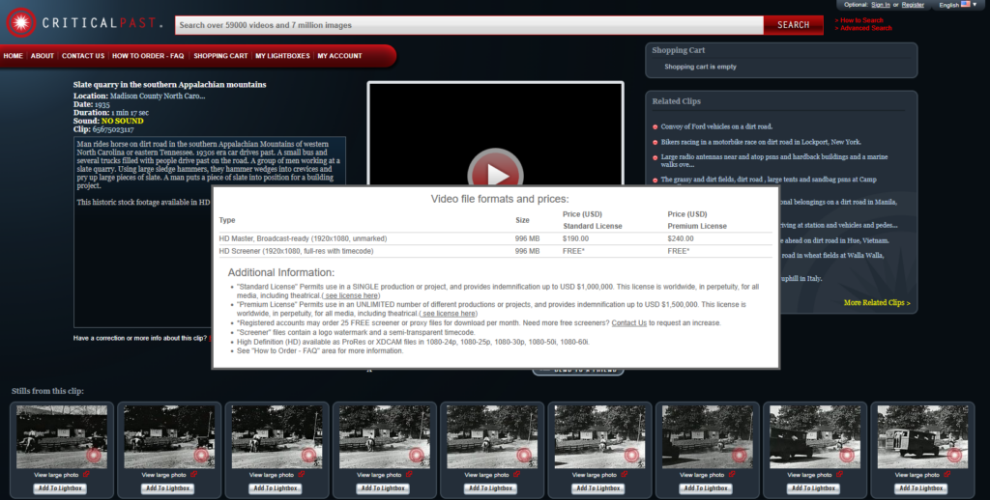Open More Related Clips link
The image size is (990, 500).
[x=877, y=303]
